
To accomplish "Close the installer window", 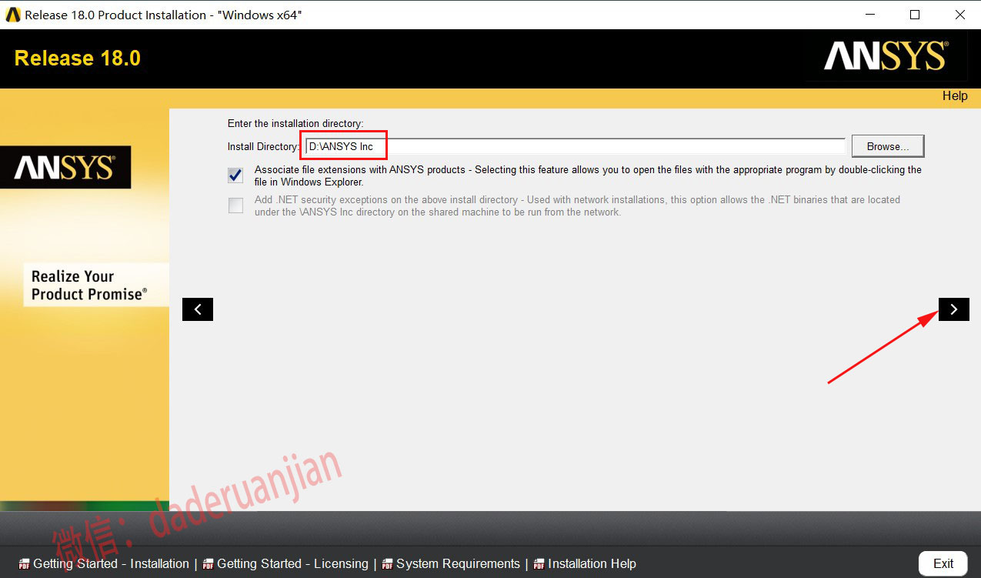I will click(959, 15).
